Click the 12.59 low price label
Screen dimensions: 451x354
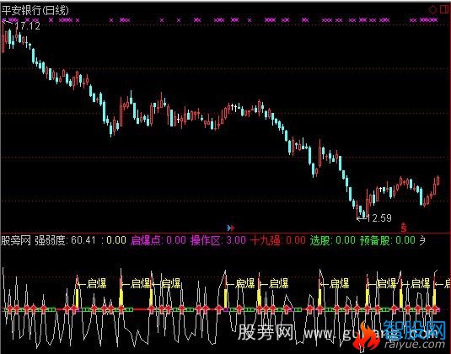pos(379,217)
